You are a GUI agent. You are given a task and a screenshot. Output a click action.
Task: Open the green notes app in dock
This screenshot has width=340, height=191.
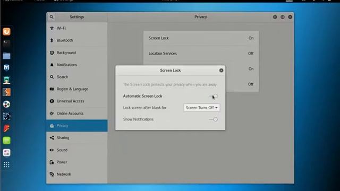coord(6,141)
